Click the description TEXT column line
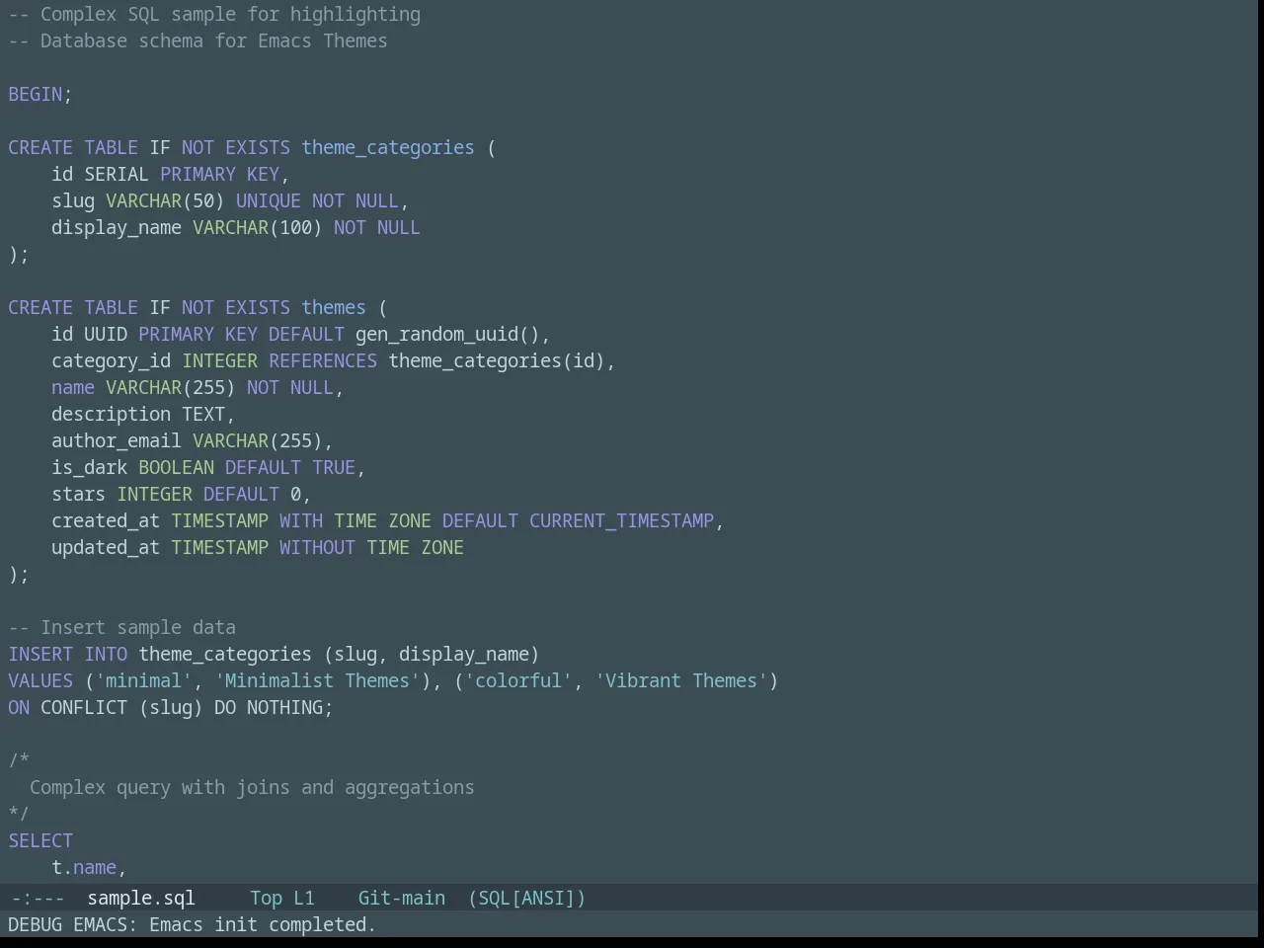Image resolution: width=1264 pixels, height=948 pixels. pos(143,414)
